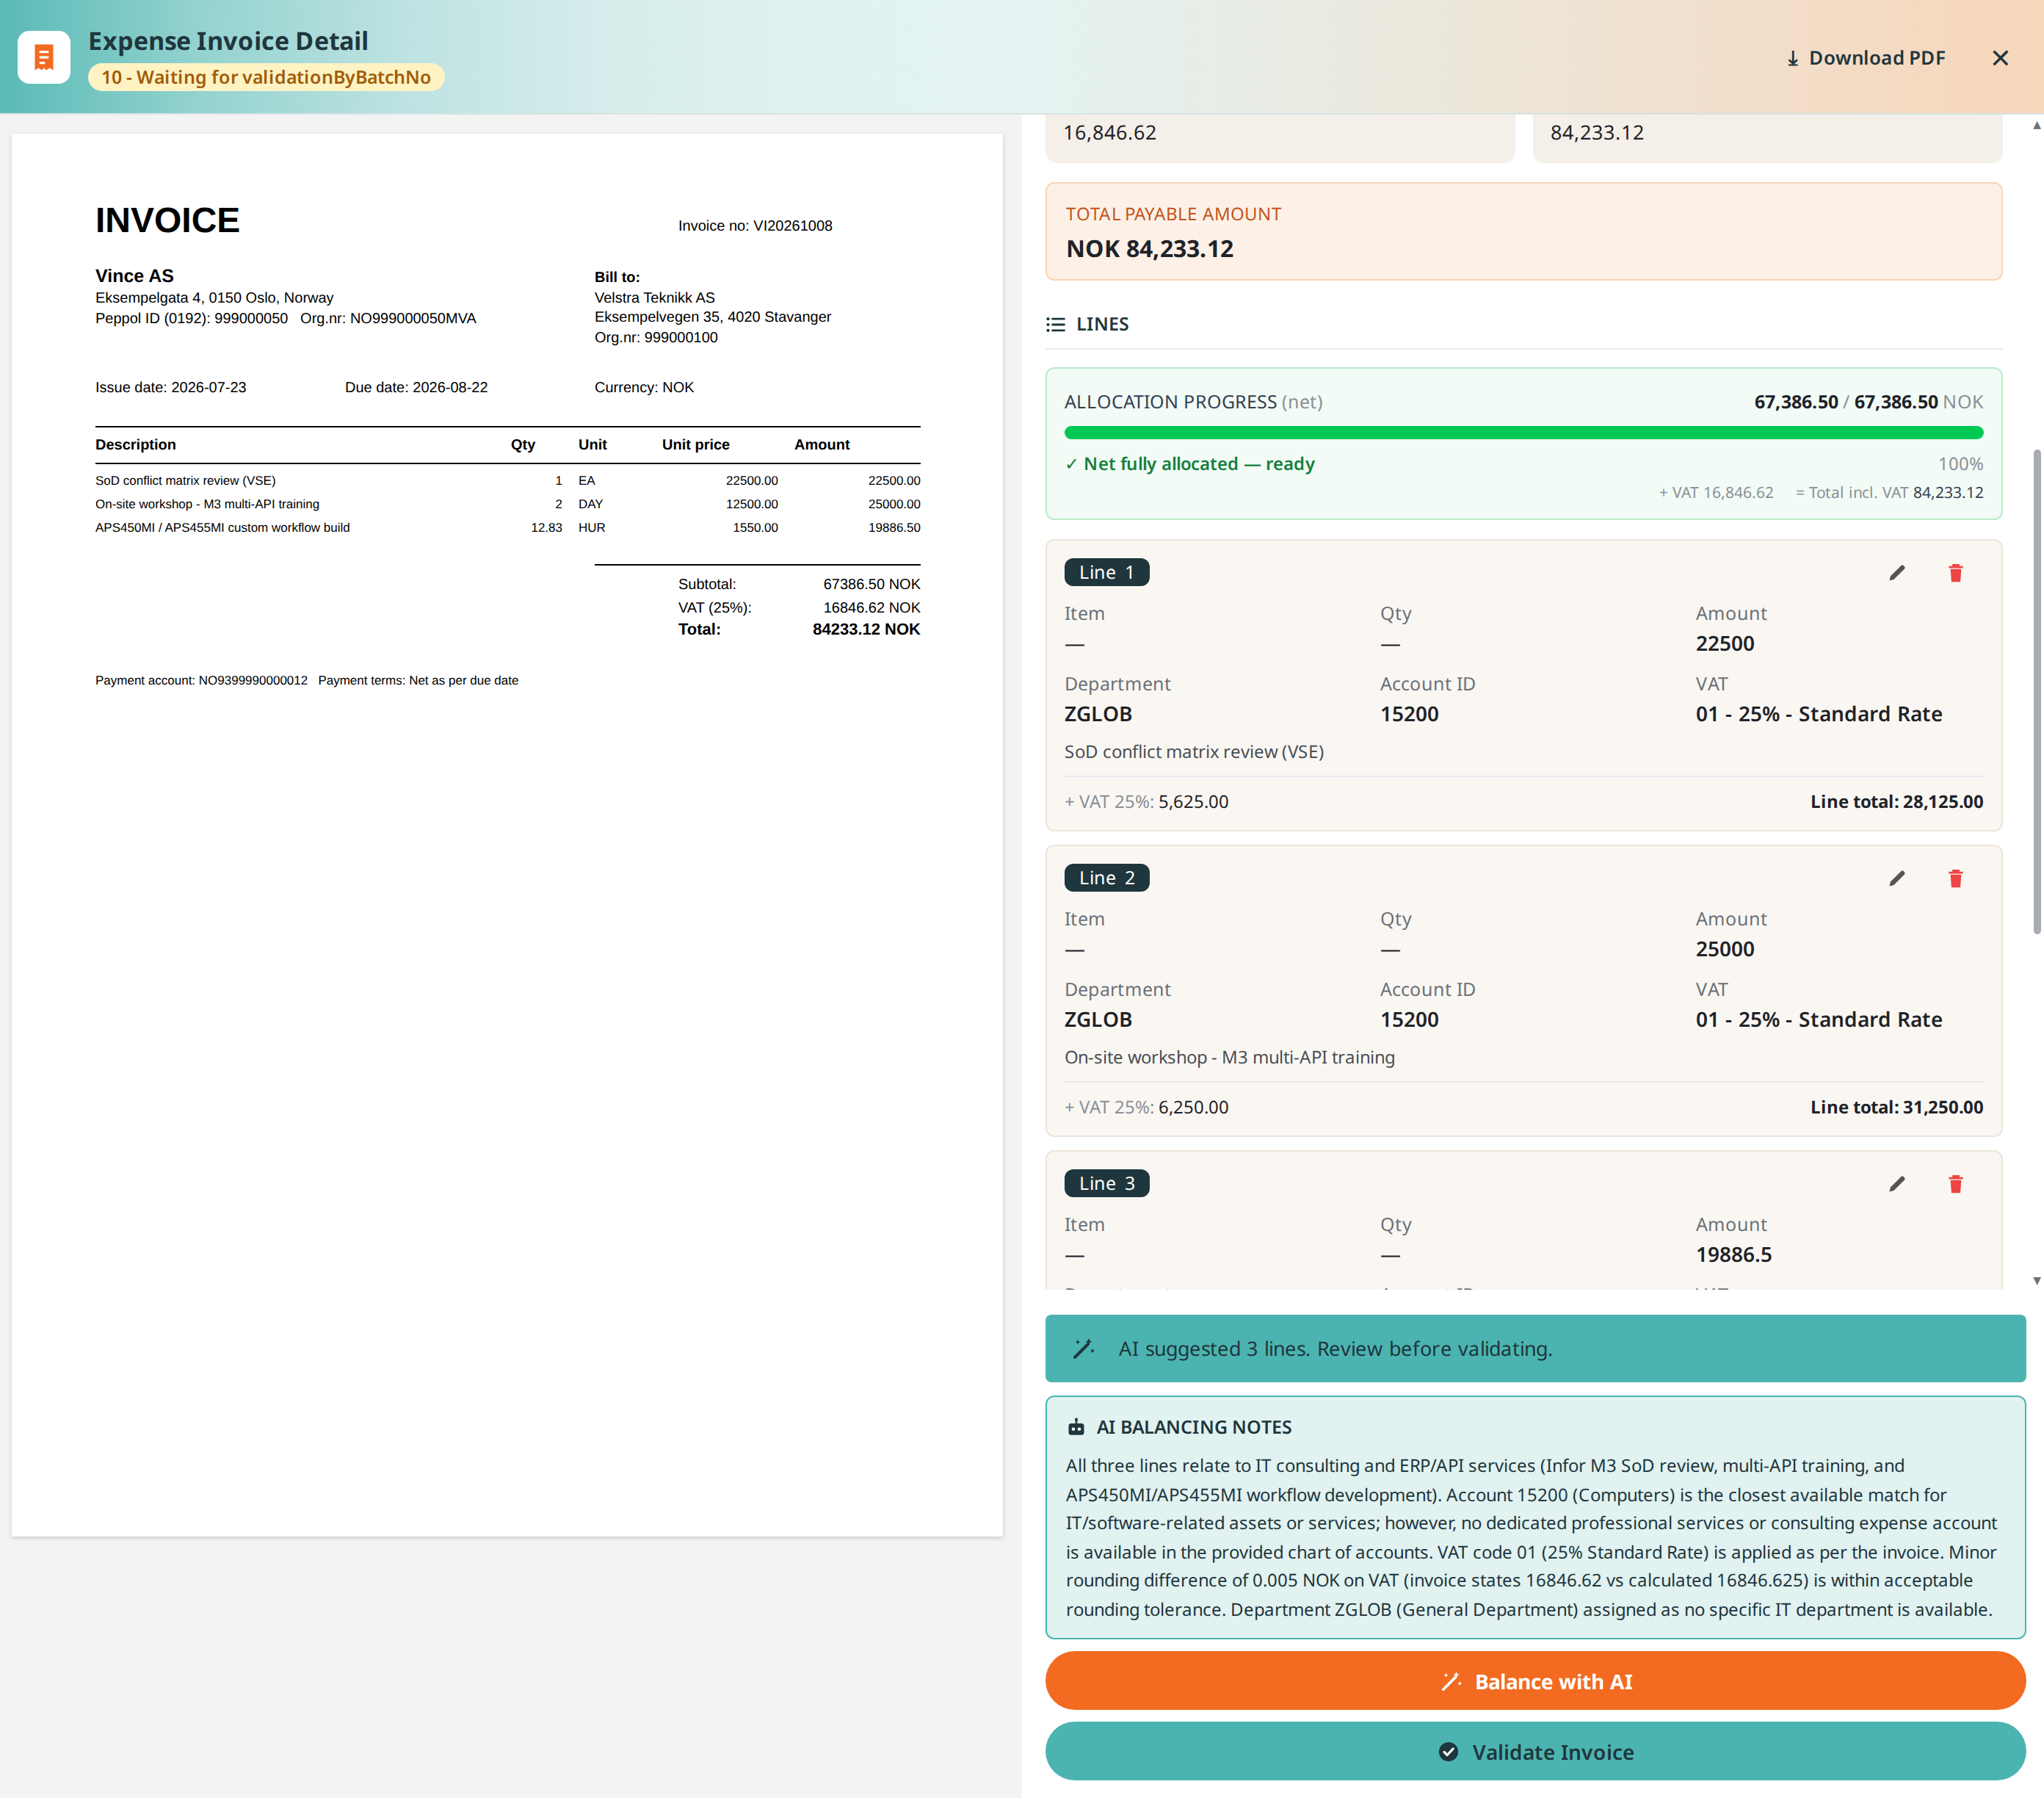Select the 'Line 1' label badge

(x=1107, y=572)
